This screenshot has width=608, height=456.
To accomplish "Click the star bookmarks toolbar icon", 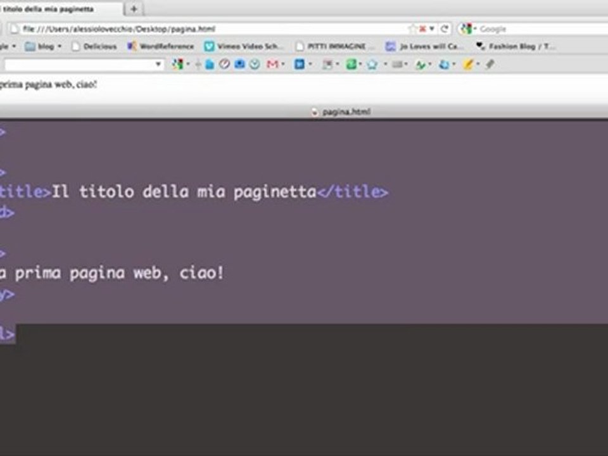I will click(x=372, y=65).
